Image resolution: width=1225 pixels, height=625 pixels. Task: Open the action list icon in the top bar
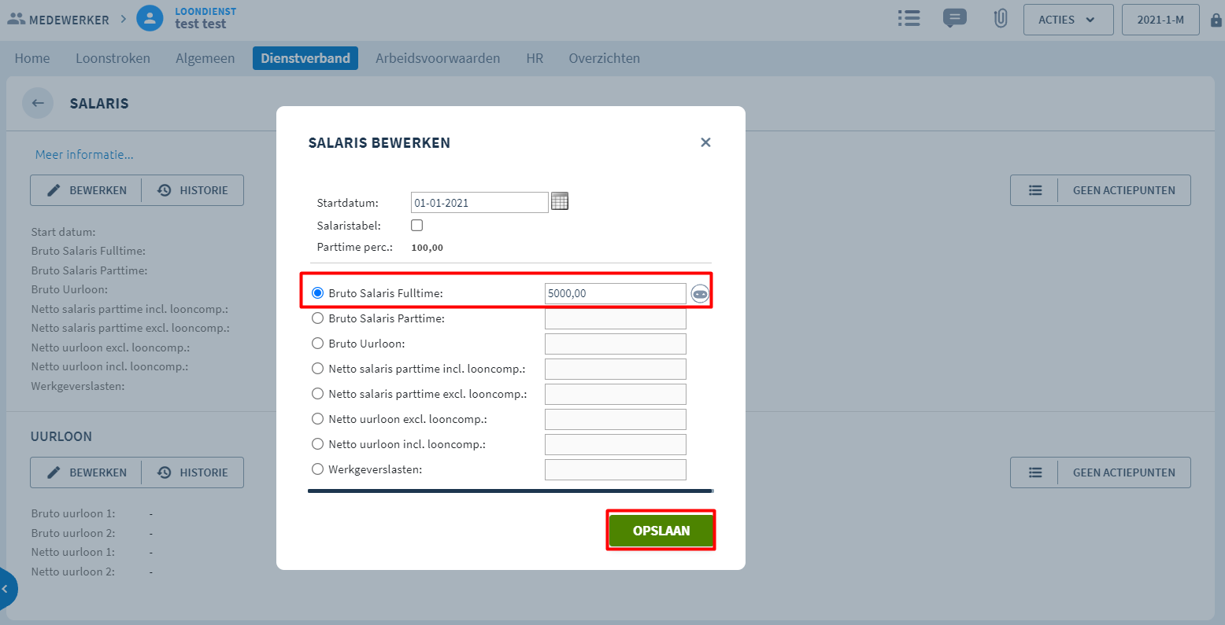pos(909,18)
